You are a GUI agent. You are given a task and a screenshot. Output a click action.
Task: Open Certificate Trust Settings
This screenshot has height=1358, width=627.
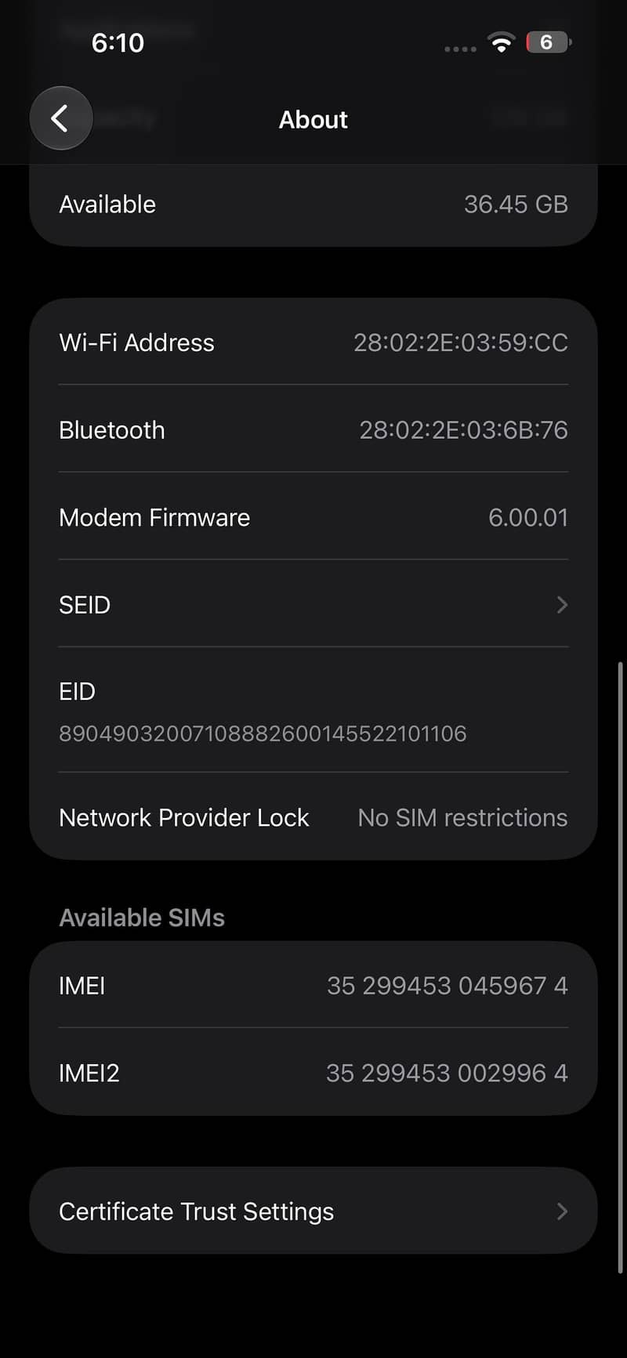[313, 1211]
